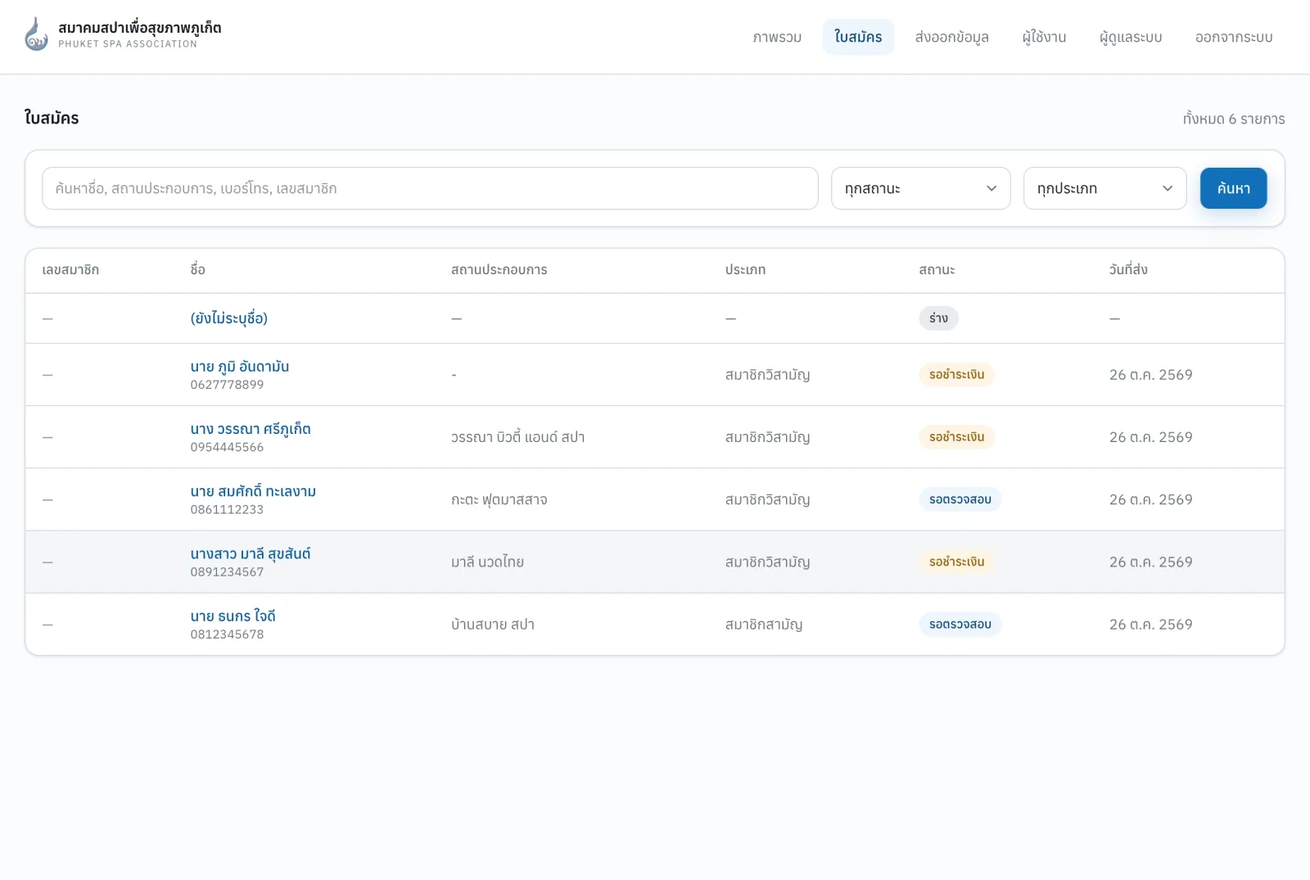Open the (ยังไม่ระบุชื่อ) draft application

click(229, 318)
